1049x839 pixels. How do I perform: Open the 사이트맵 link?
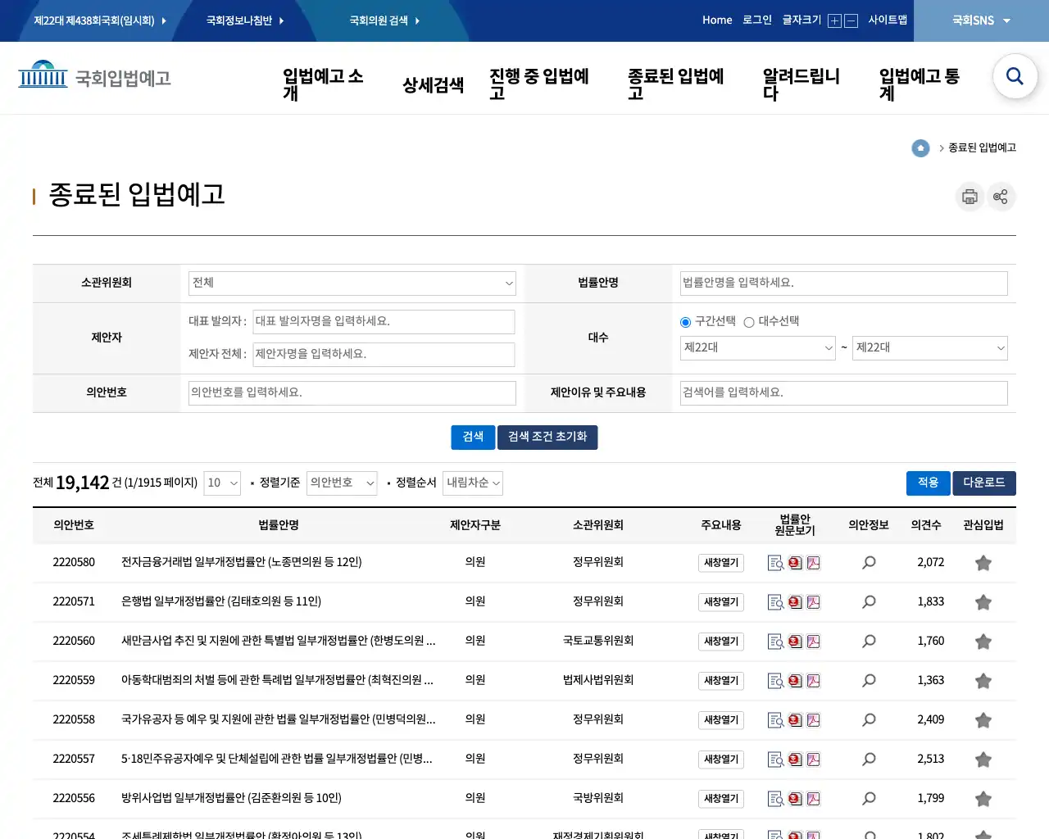pyautogui.click(x=888, y=20)
